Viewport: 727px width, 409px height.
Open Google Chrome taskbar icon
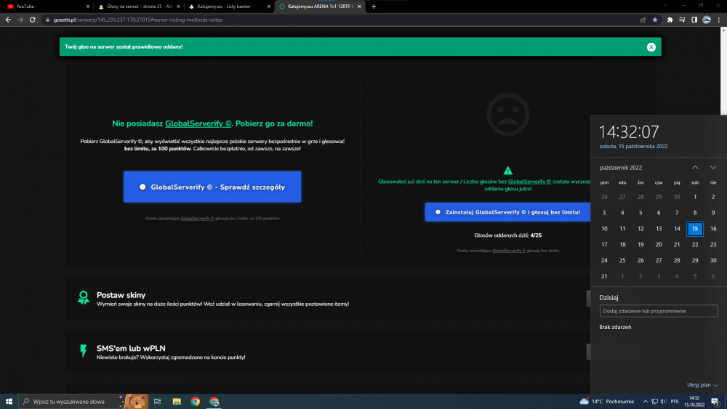[195, 401]
